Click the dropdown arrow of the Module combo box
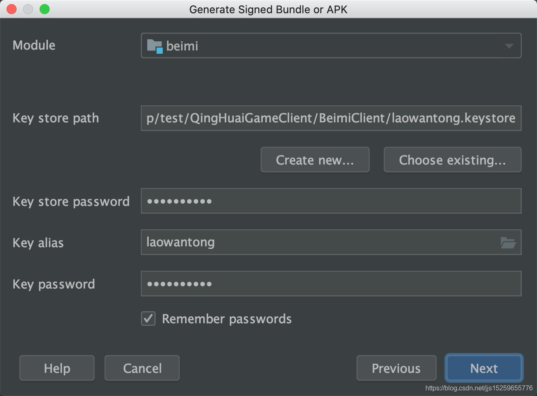 click(509, 46)
